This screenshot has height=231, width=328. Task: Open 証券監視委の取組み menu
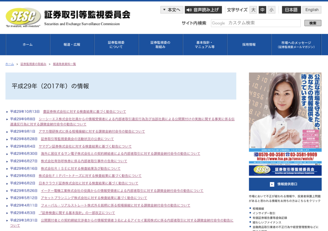coord(161,45)
